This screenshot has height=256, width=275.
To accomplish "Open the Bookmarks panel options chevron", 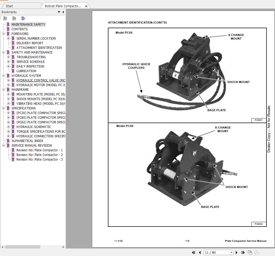I will click(x=59, y=12).
